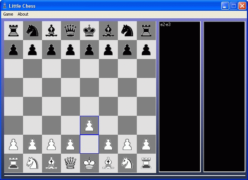
Task: Pick the black pawn on a7
Action: 13,50
